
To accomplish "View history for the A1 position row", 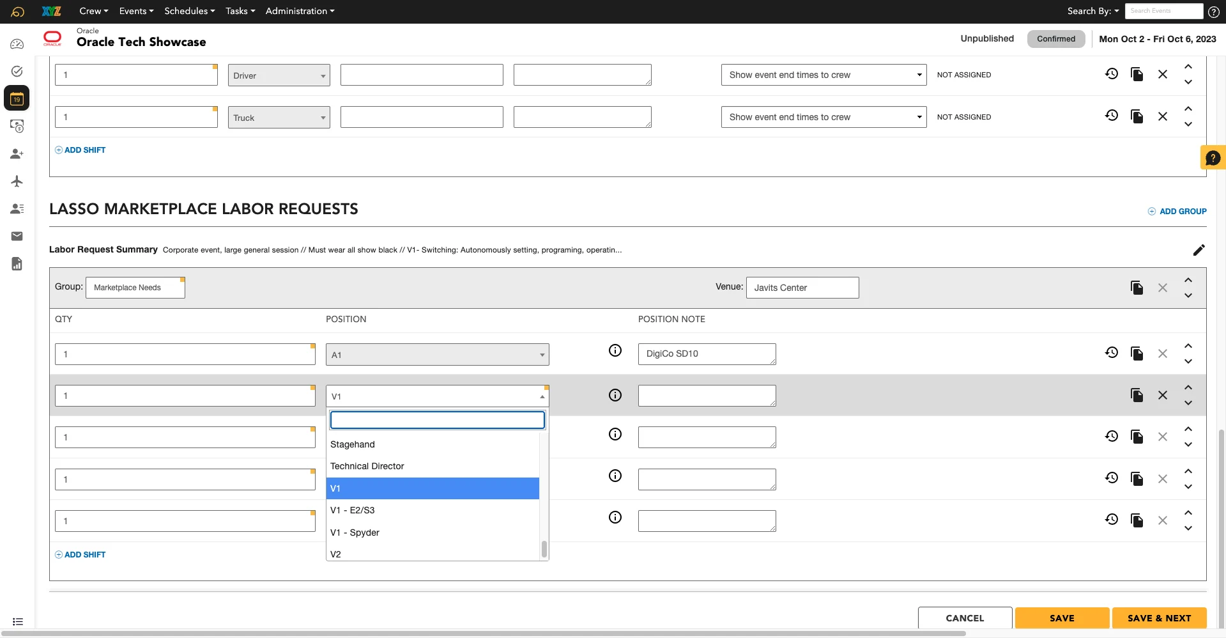I will [1112, 352].
